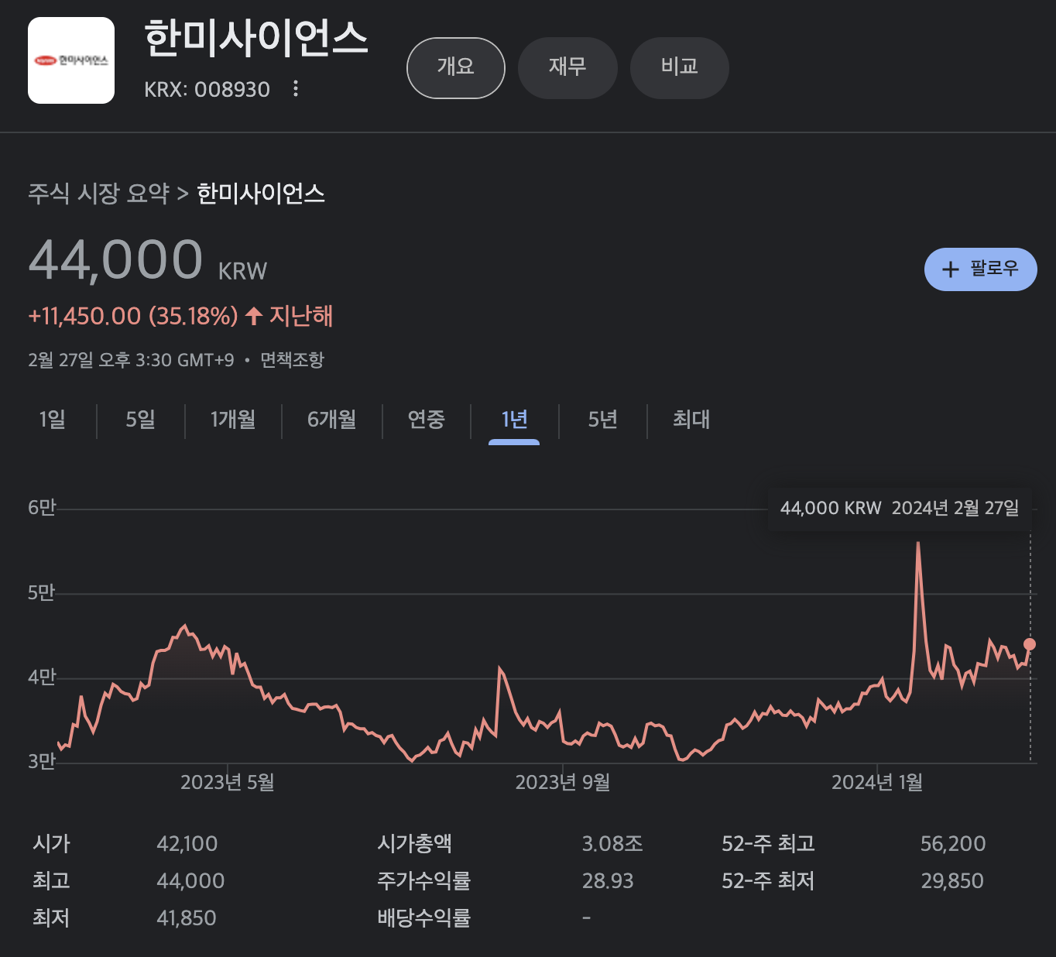Click the 4만 y-axis label

click(x=42, y=677)
